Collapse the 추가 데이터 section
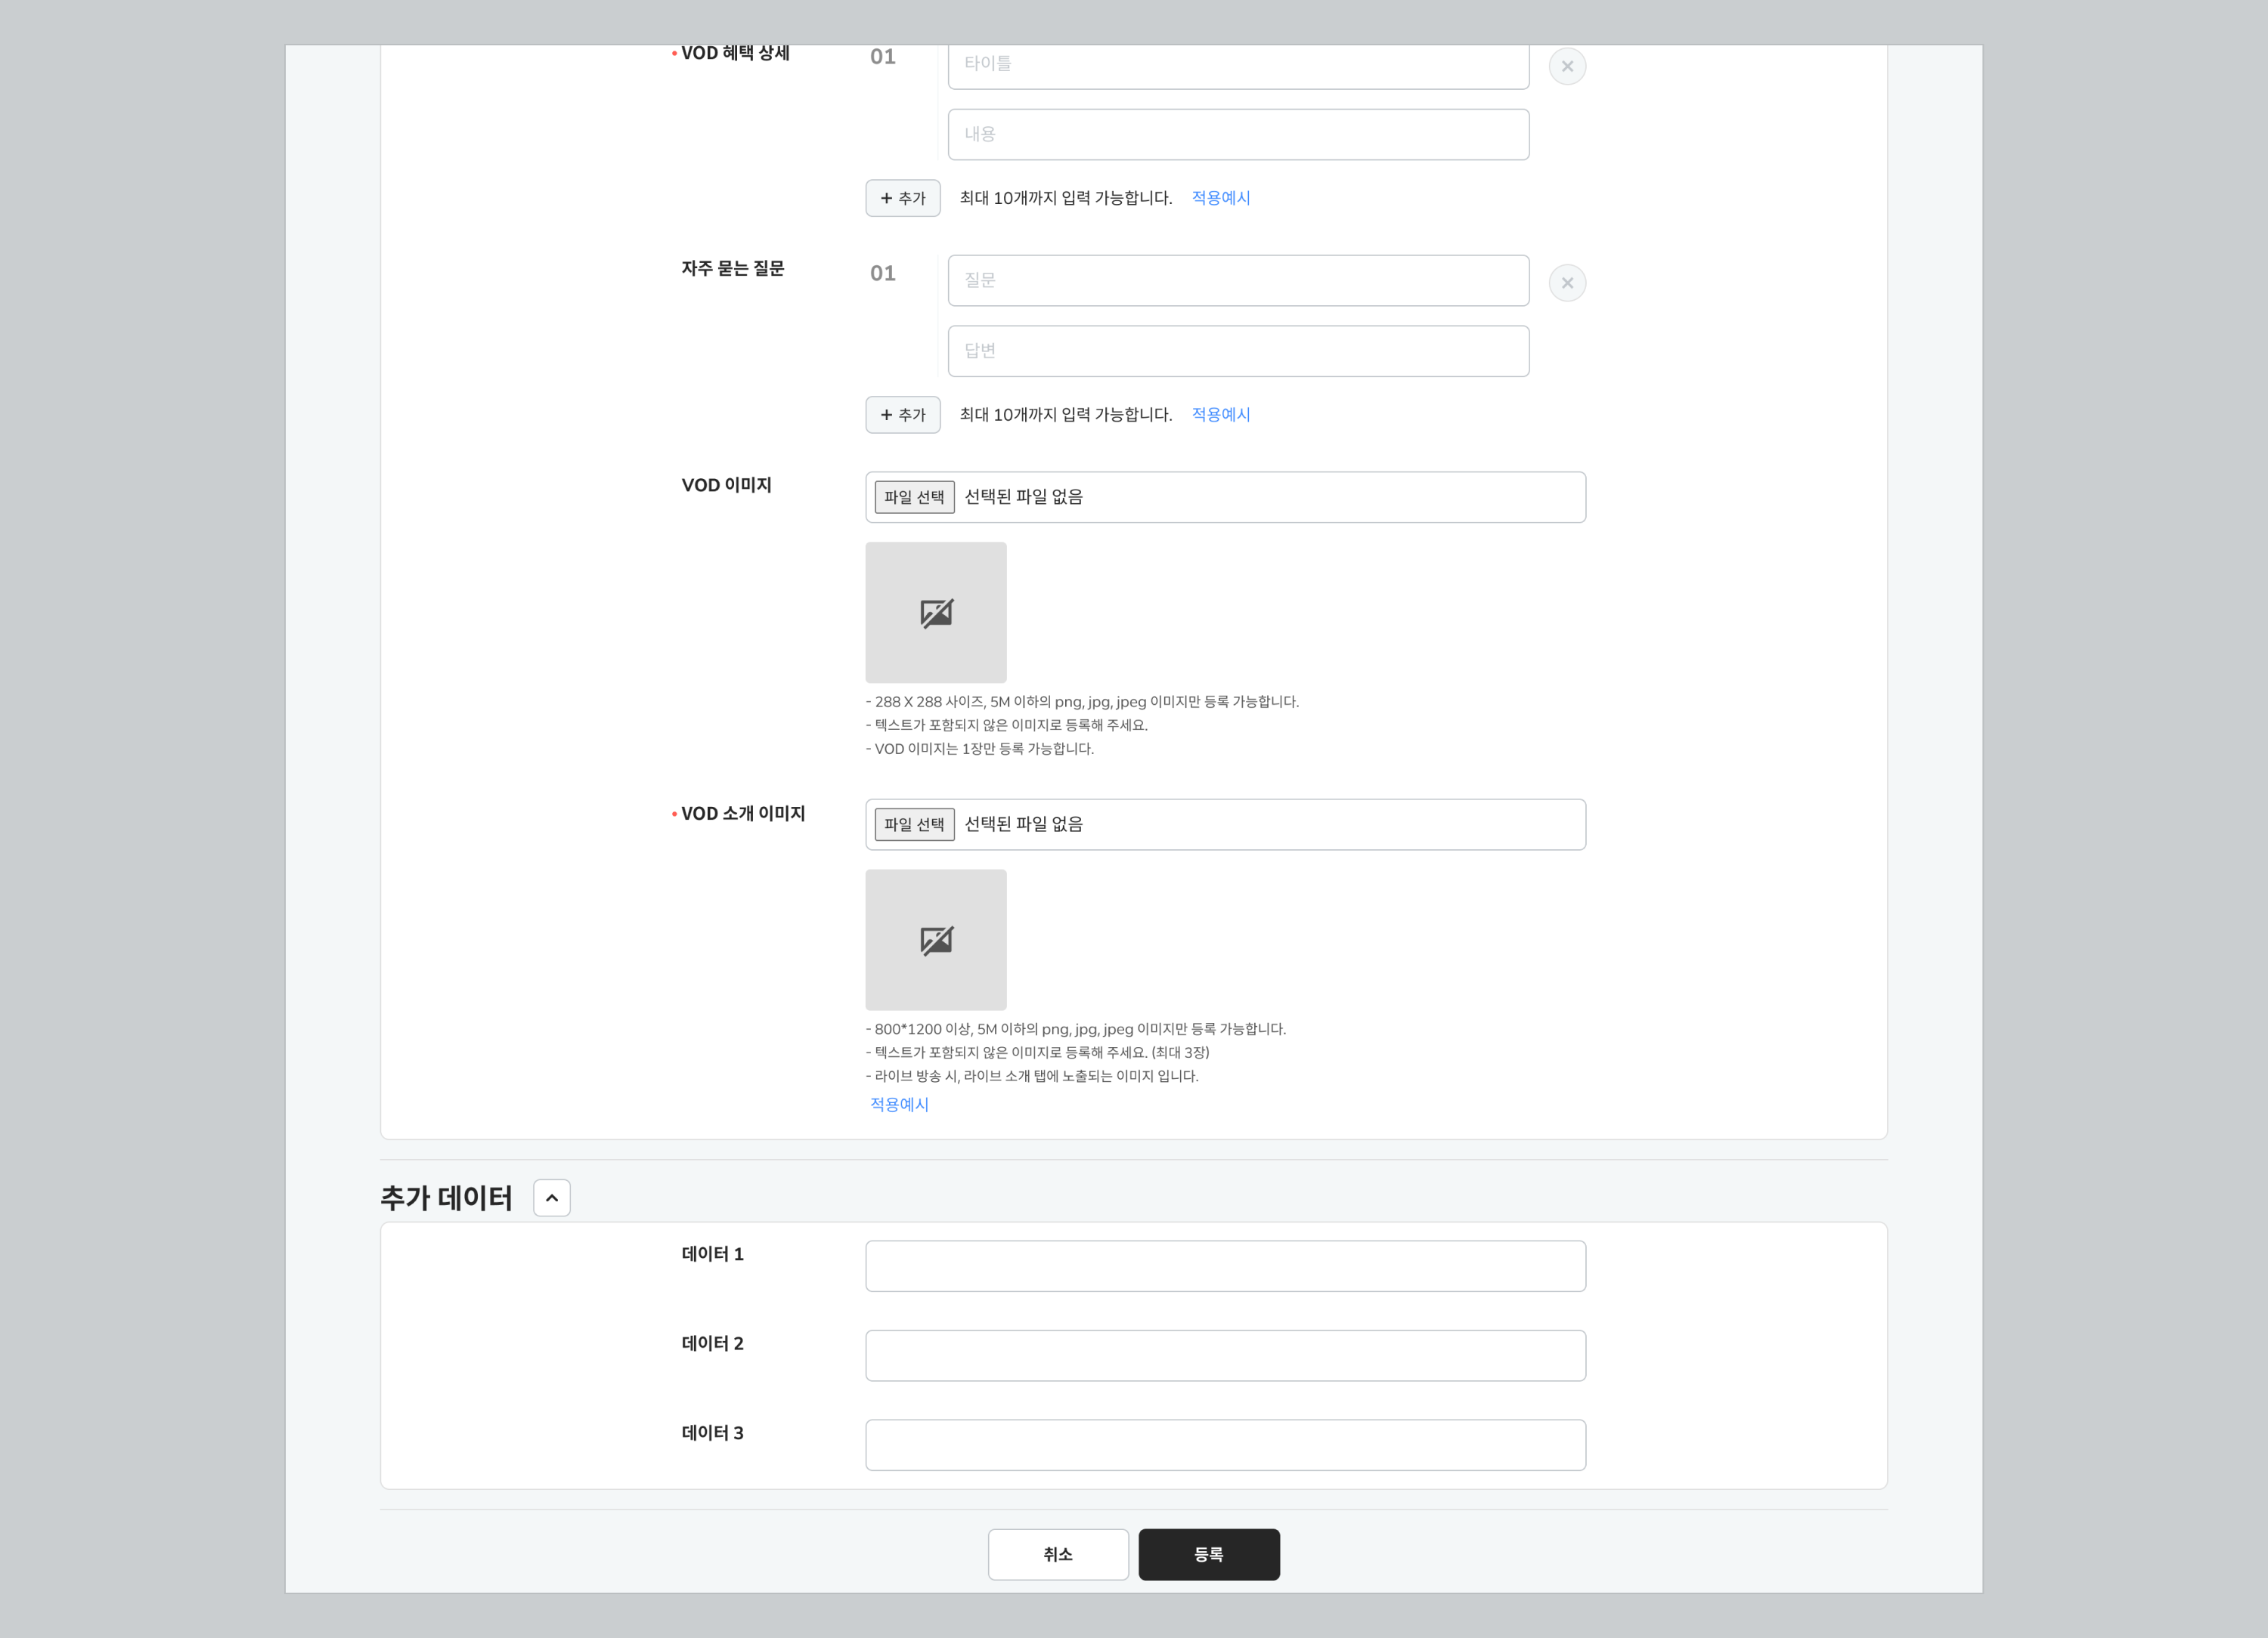2268x1638 pixels. 551,1198
